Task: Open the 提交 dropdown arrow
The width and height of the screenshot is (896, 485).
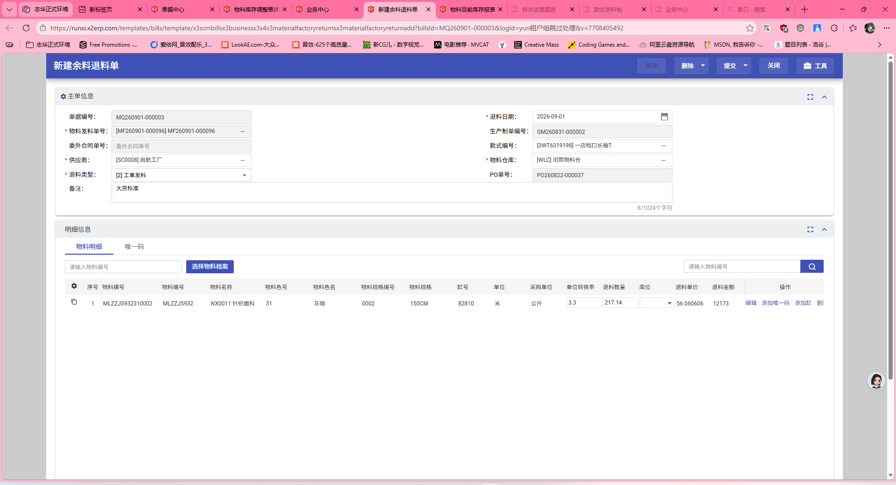Action: click(745, 66)
